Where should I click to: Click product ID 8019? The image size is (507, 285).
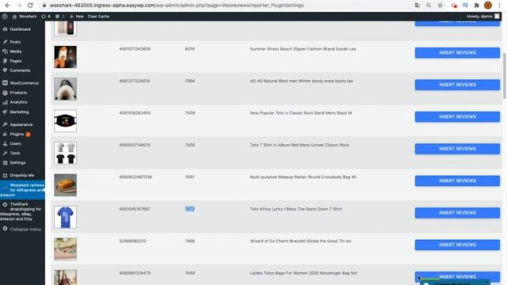pos(190,49)
